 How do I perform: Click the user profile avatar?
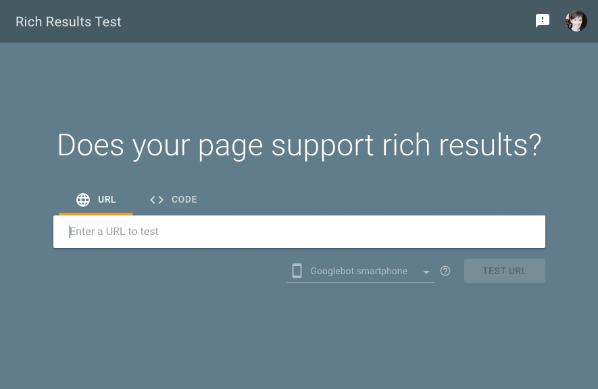[576, 21]
